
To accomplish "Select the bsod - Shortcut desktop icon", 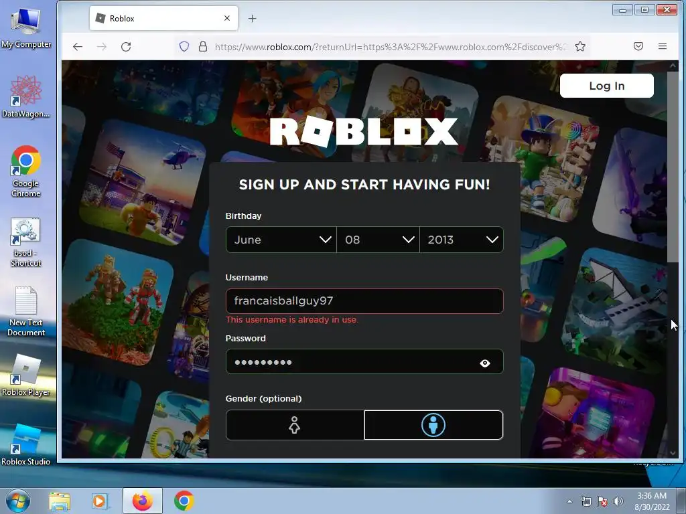I will pyautogui.click(x=26, y=242).
